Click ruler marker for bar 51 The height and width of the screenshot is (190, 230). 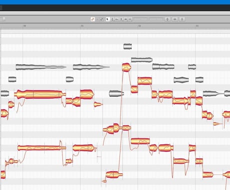[x=82, y=26]
